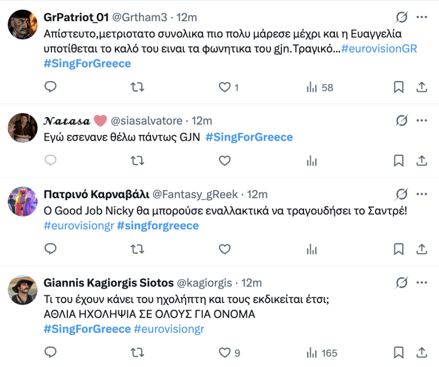Expand more menu on Giannis Kagiorgis tweet

422,283
